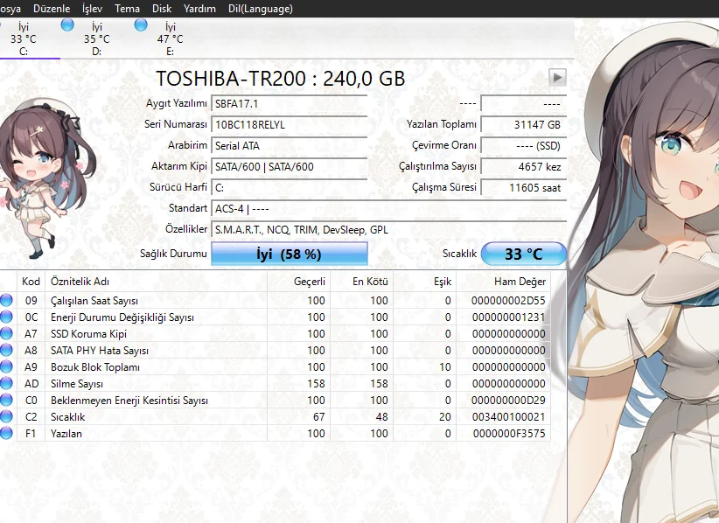719x523 pixels.
Task: Click the İyi (58 %) health status button
Action: tap(290, 254)
